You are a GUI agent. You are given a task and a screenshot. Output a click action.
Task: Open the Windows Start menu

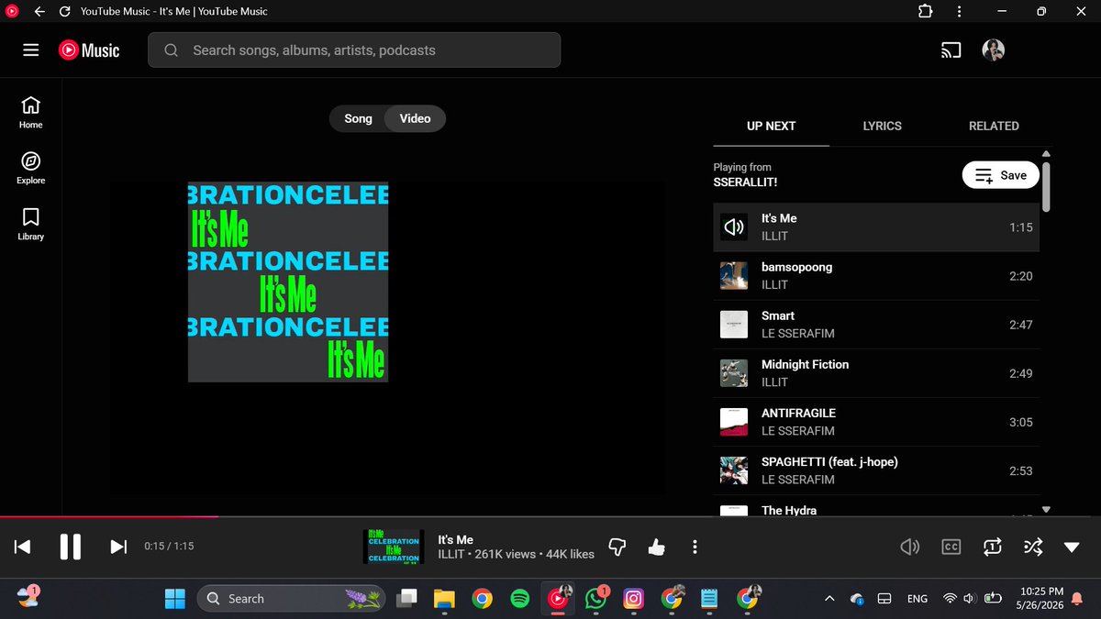point(174,599)
